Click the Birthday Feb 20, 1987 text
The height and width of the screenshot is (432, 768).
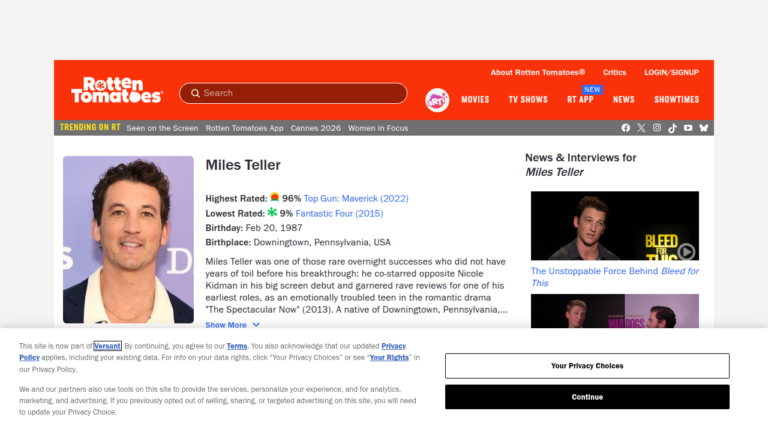254,228
